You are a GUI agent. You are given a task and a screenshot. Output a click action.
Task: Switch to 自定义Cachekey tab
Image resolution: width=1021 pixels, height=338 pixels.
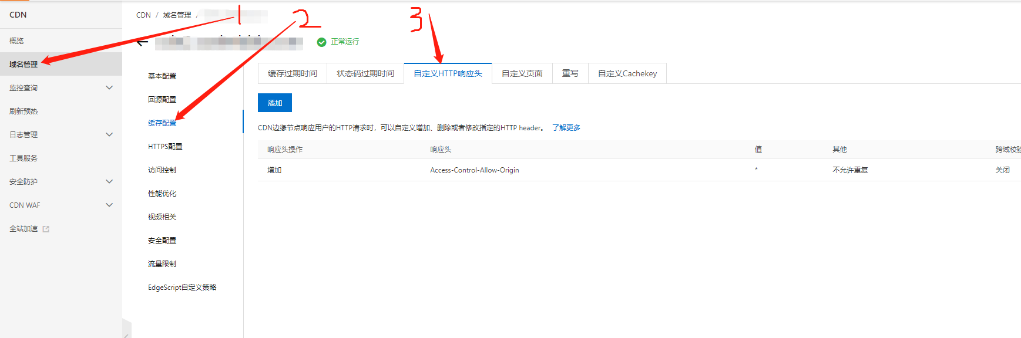click(x=627, y=73)
